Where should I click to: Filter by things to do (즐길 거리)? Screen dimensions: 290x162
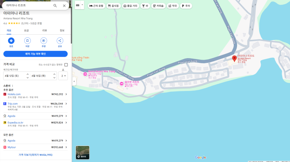(x=130, y=6)
